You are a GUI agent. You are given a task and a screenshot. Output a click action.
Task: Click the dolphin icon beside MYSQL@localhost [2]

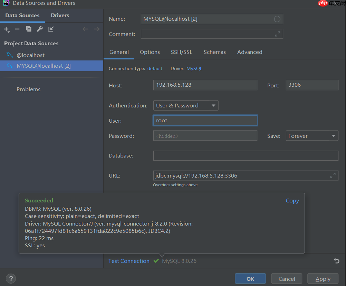point(9,66)
